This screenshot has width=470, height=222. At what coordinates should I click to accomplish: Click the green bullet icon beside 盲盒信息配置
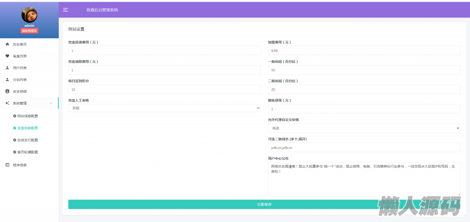15,128
